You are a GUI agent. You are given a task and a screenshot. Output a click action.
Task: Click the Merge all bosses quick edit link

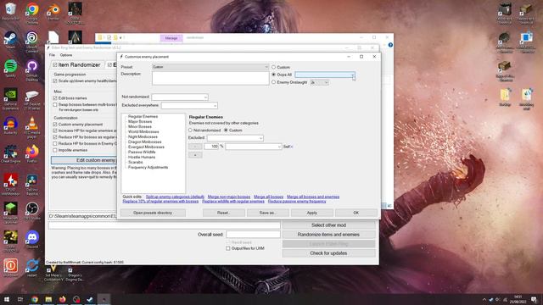click(268, 197)
